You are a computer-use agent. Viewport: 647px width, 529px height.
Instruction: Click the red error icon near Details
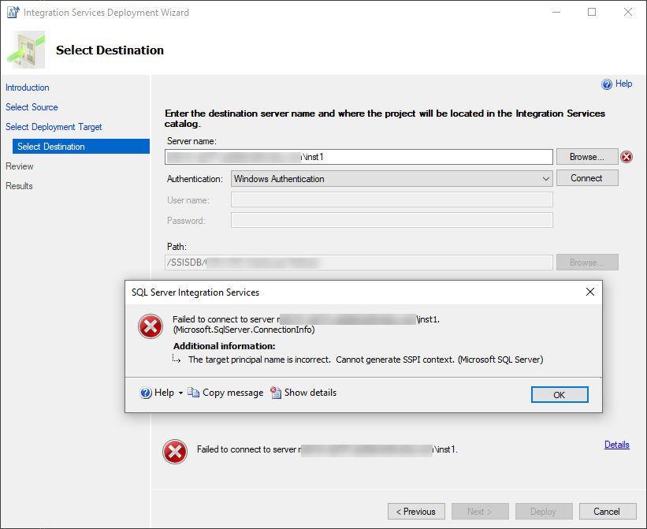175,452
